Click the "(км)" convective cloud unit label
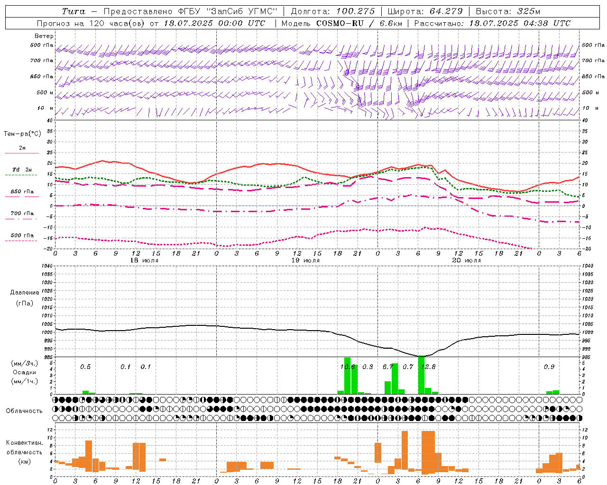Image resolution: width=607 pixels, height=485 pixels. 25,461
